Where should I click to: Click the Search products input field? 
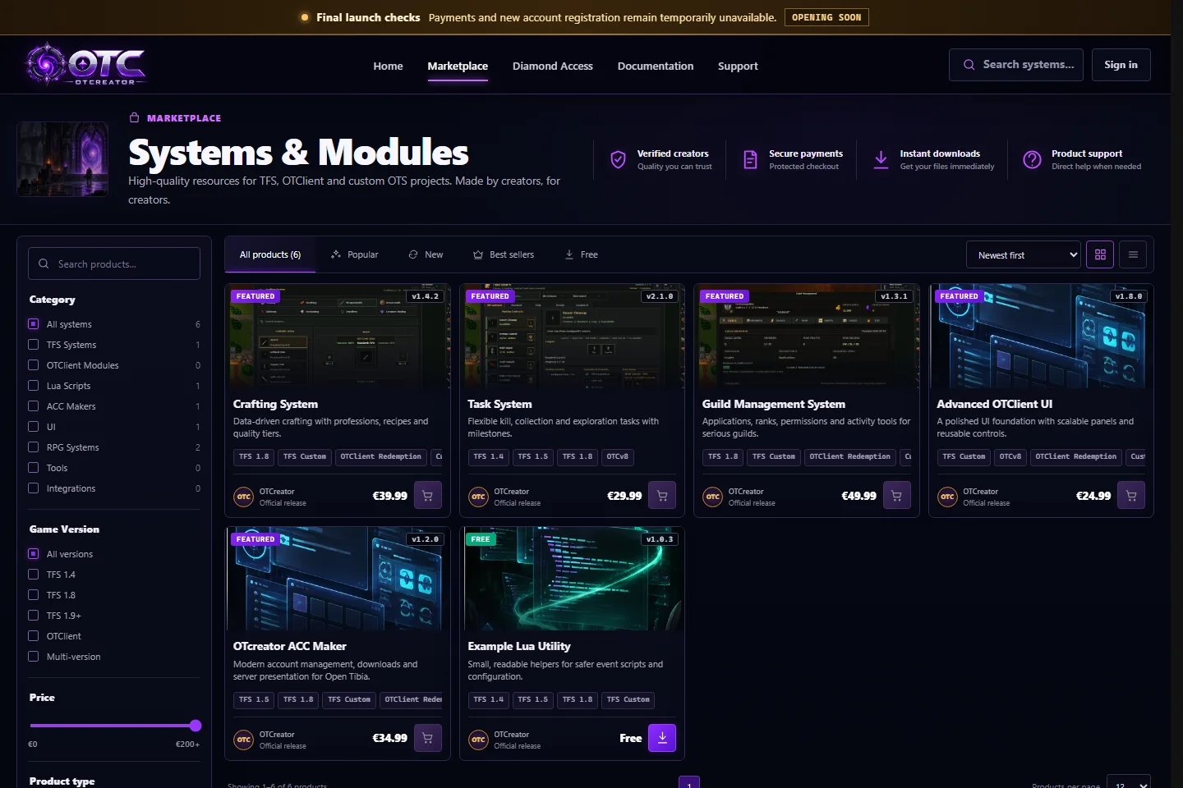[x=114, y=263]
